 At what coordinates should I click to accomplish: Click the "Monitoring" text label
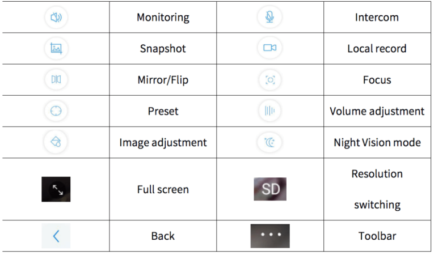(163, 17)
